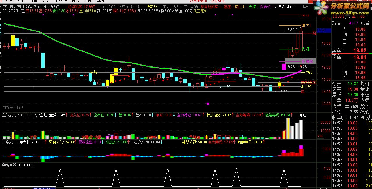372x189 pixels.
Task: Click the 14:57 19.00 tick row
Action: coord(352,186)
